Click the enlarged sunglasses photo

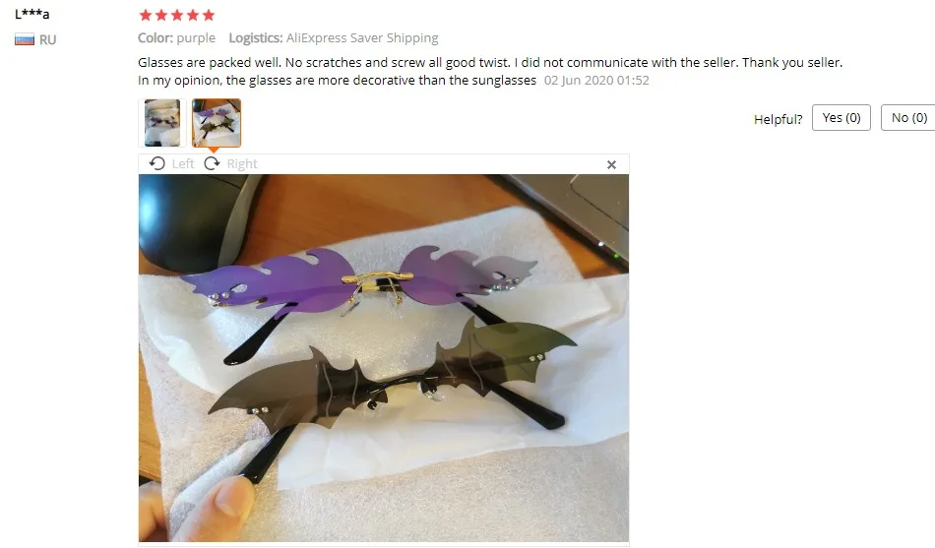coord(384,358)
